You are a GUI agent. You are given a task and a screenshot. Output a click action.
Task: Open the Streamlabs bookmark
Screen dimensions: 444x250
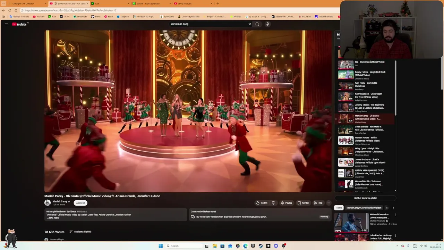point(80,17)
